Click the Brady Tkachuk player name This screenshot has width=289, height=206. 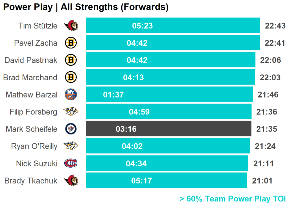pyautogui.click(x=31, y=181)
